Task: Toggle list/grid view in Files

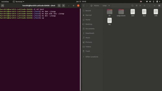Action: 137,6
